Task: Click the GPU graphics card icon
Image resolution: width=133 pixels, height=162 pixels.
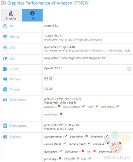Action: [x=5, y=58]
